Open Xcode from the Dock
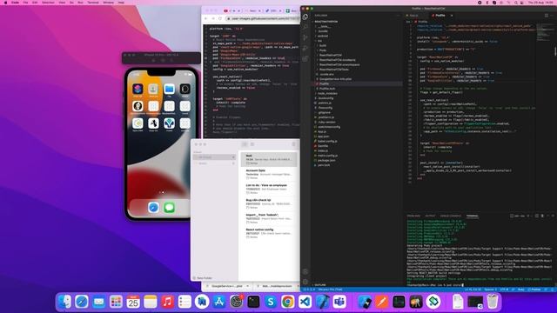557x313 pixels. pyautogui.click(x=322, y=302)
